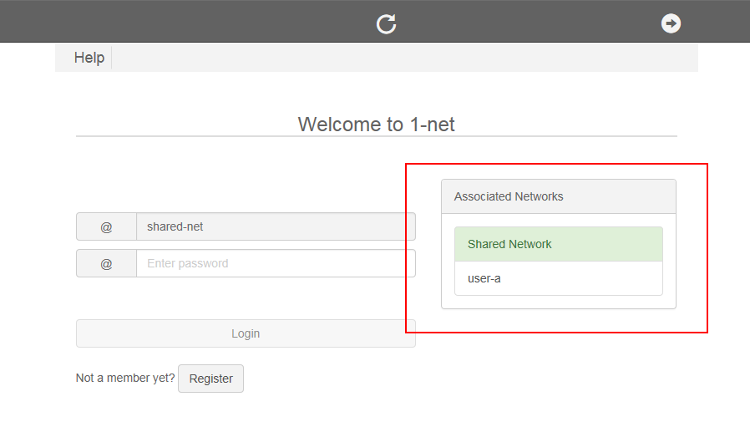Click the @ symbol beside password field
750x427 pixels.
106,263
